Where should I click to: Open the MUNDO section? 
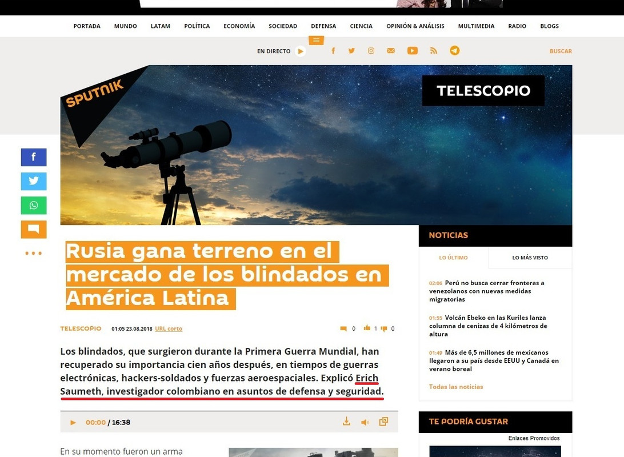[x=125, y=26]
